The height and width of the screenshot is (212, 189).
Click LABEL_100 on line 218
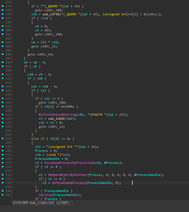(x=57, y=103)
